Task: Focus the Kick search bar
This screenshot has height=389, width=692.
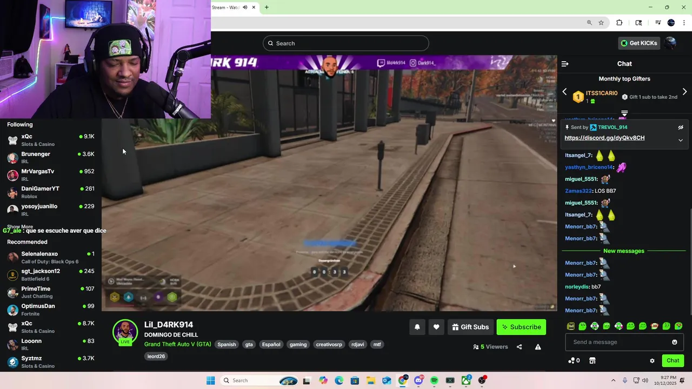Action: [x=346, y=43]
